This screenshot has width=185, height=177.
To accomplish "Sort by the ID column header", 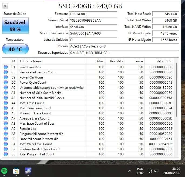I will 13,61.
